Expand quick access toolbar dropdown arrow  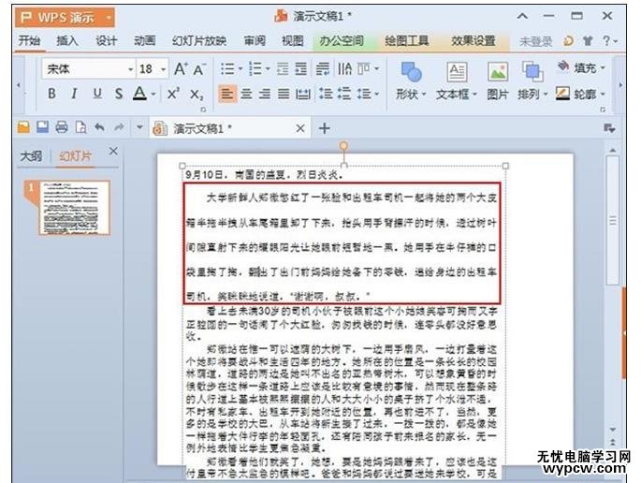coord(139,127)
